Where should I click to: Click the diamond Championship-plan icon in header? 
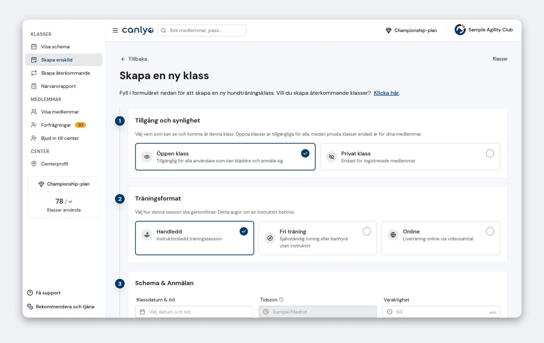tap(388, 30)
